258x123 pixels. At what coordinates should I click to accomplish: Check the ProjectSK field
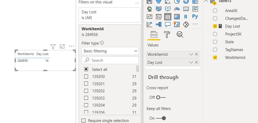(x=215, y=34)
